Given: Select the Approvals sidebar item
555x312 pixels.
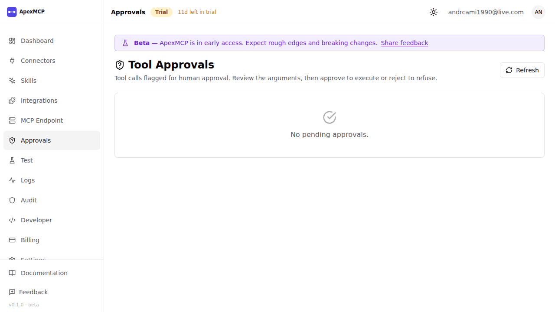Looking at the screenshot, I should tap(52, 140).
